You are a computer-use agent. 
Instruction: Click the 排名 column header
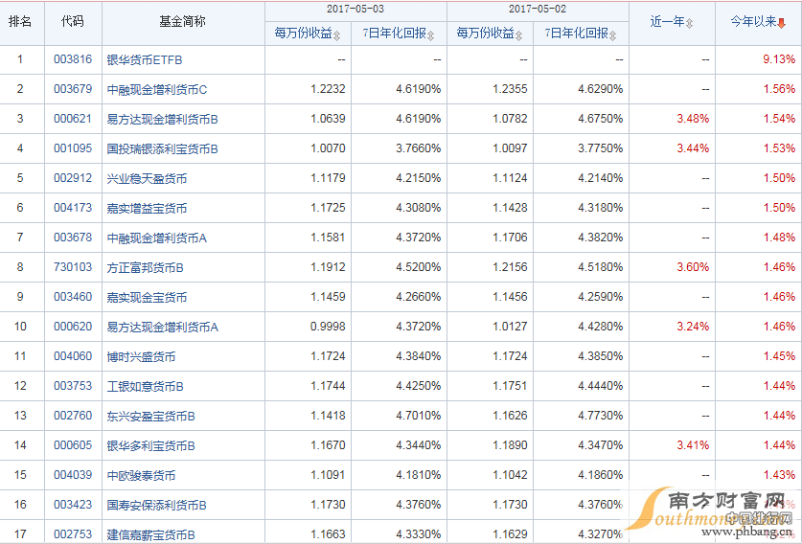pos(20,21)
